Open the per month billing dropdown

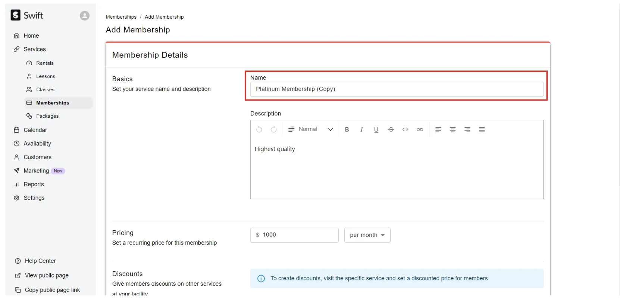(367, 235)
